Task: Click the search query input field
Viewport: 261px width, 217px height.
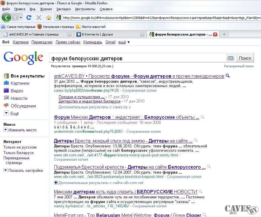Action: point(137,58)
